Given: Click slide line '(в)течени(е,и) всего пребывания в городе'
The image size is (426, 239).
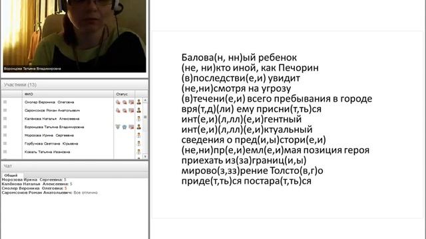Looking at the screenshot, I should pos(277,99).
